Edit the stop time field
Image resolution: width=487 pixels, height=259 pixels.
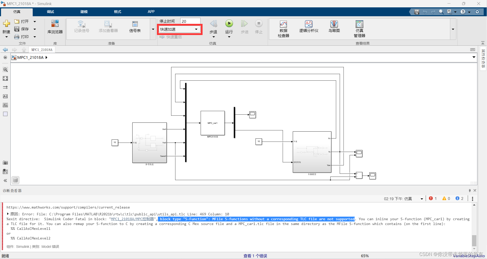pos(190,21)
